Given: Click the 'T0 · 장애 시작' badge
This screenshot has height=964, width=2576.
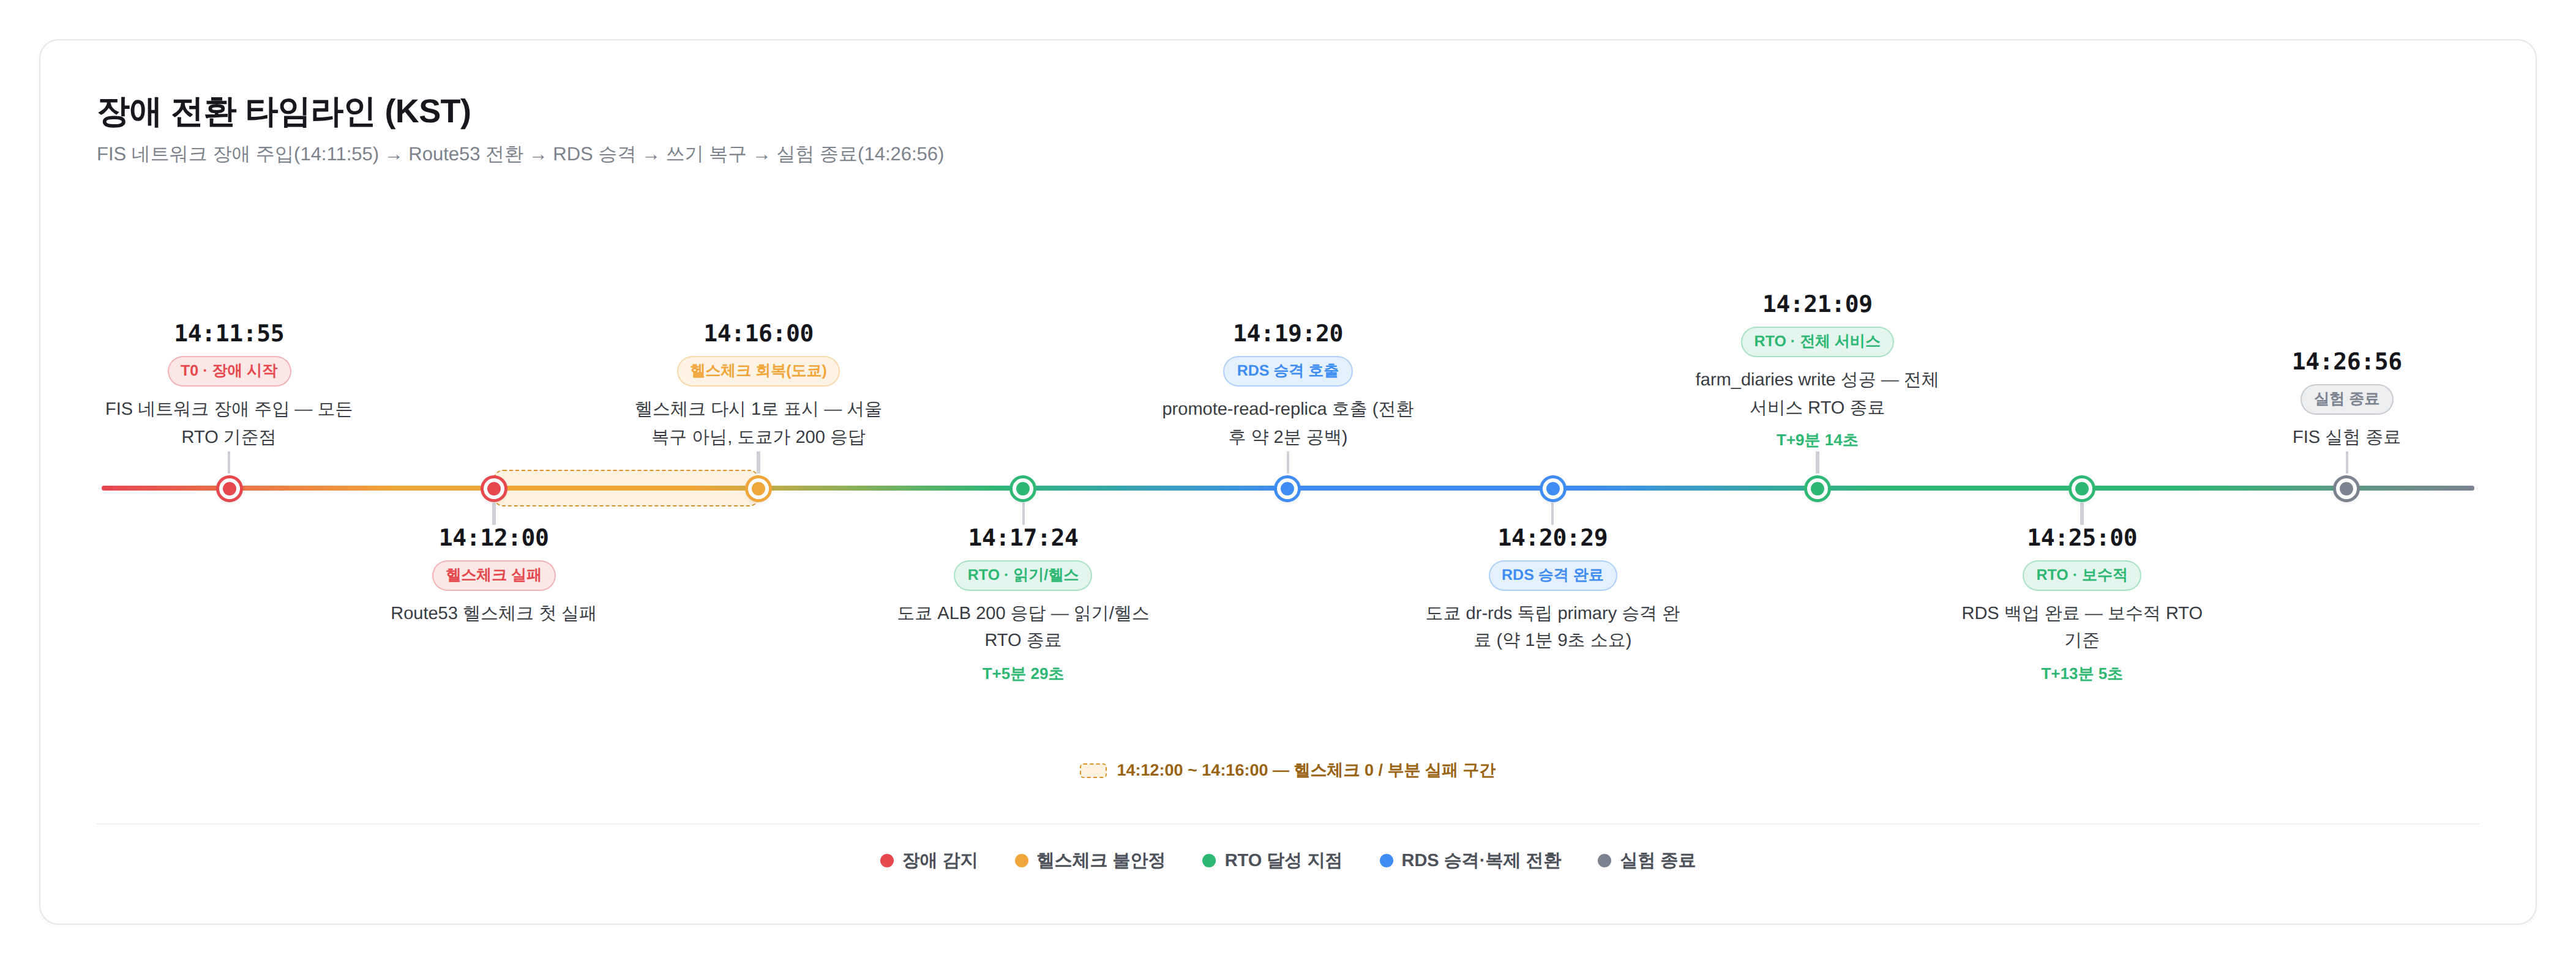Looking at the screenshot, I should pos(229,371).
